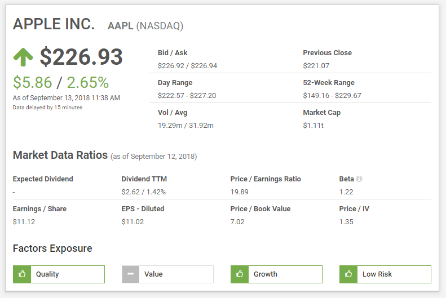Click the Market Cap label
This screenshot has width=446, height=298.
coord(322,113)
